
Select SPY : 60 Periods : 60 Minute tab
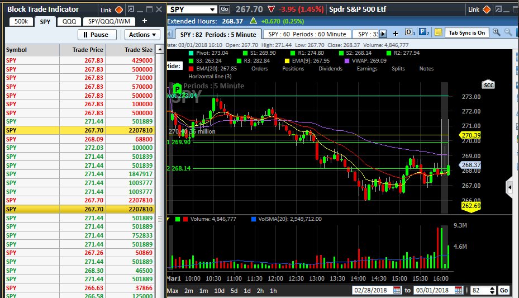pyautogui.click(x=307, y=34)
